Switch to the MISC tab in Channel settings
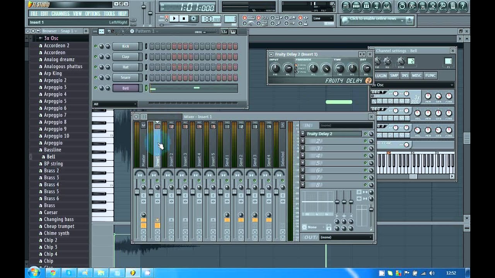The width and height of the screenshot is (495, 278). [416, 75]
